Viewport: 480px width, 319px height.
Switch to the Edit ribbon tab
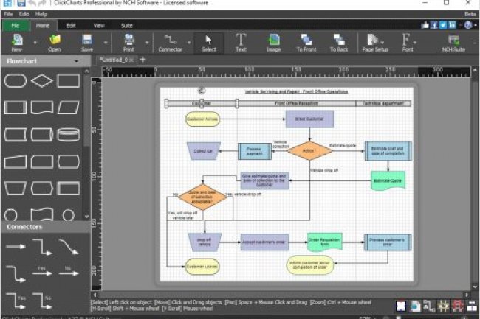[71, 25]
